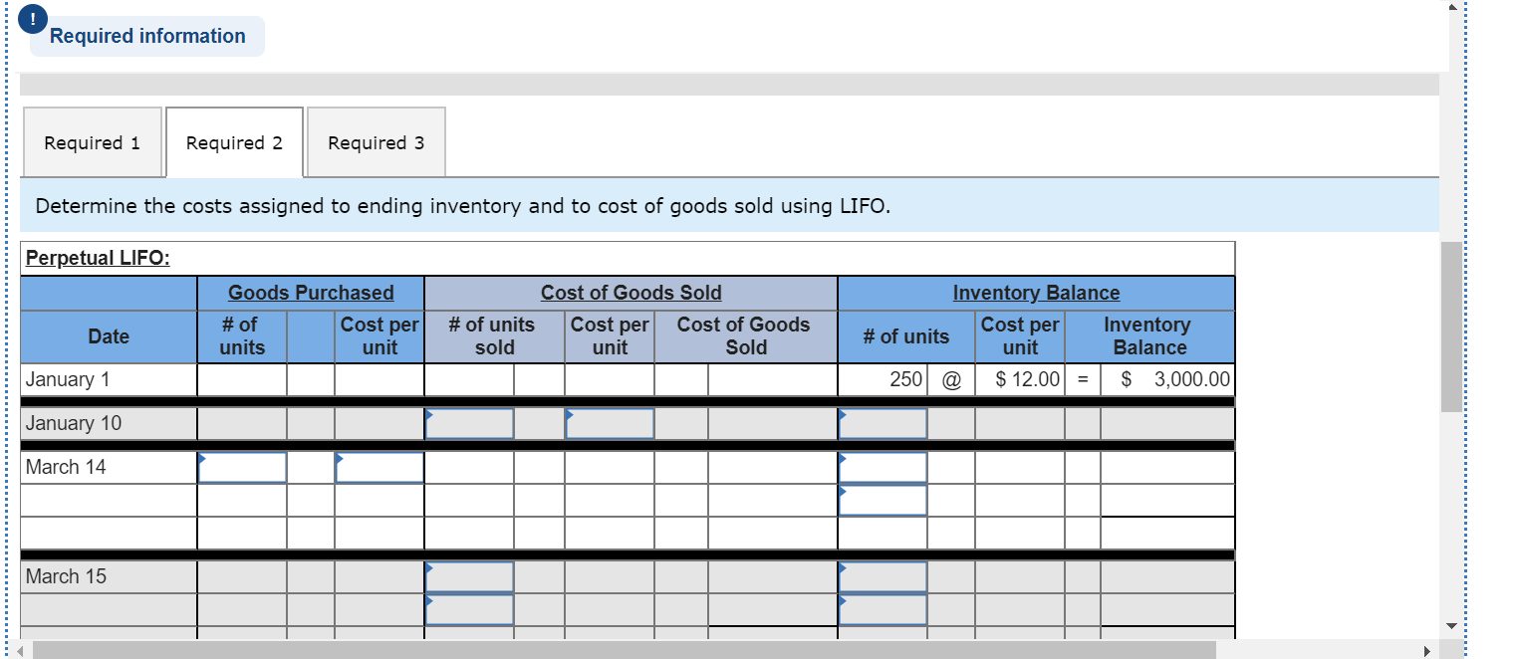This screenshot has height=659, width=1518.
Task: Click the blue flag marker in January 10 row
Action: [429, 414]
